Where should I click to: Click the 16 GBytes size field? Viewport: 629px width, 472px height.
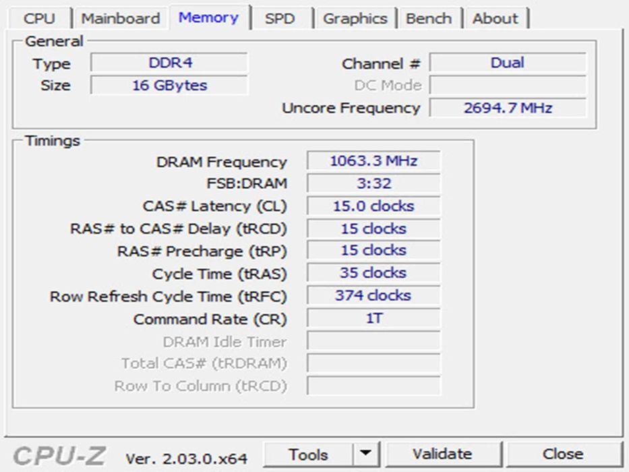tap(169, 85)
